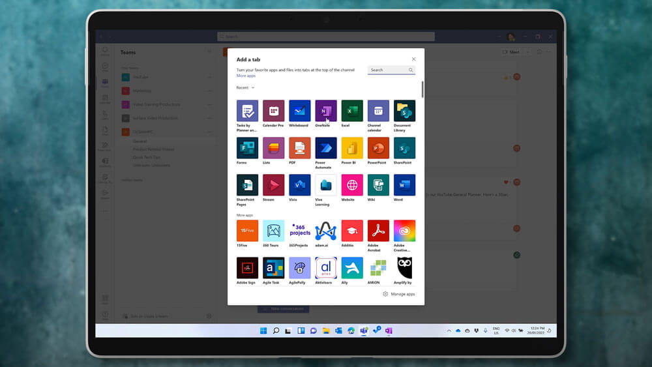Close the Add a tab dialog
The height and width of the screenshot is (367, 652).
click(x=413, y=59)
